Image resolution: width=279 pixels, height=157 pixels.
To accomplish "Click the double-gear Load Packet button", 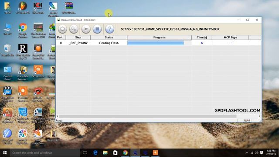I will click(74, 29).
